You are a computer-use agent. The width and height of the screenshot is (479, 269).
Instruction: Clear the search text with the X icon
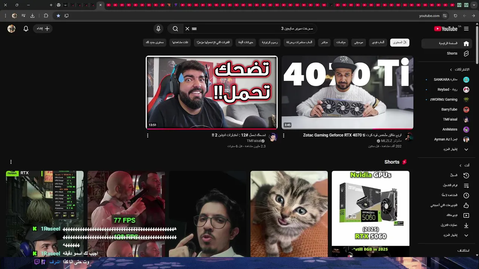coord(187,29)
